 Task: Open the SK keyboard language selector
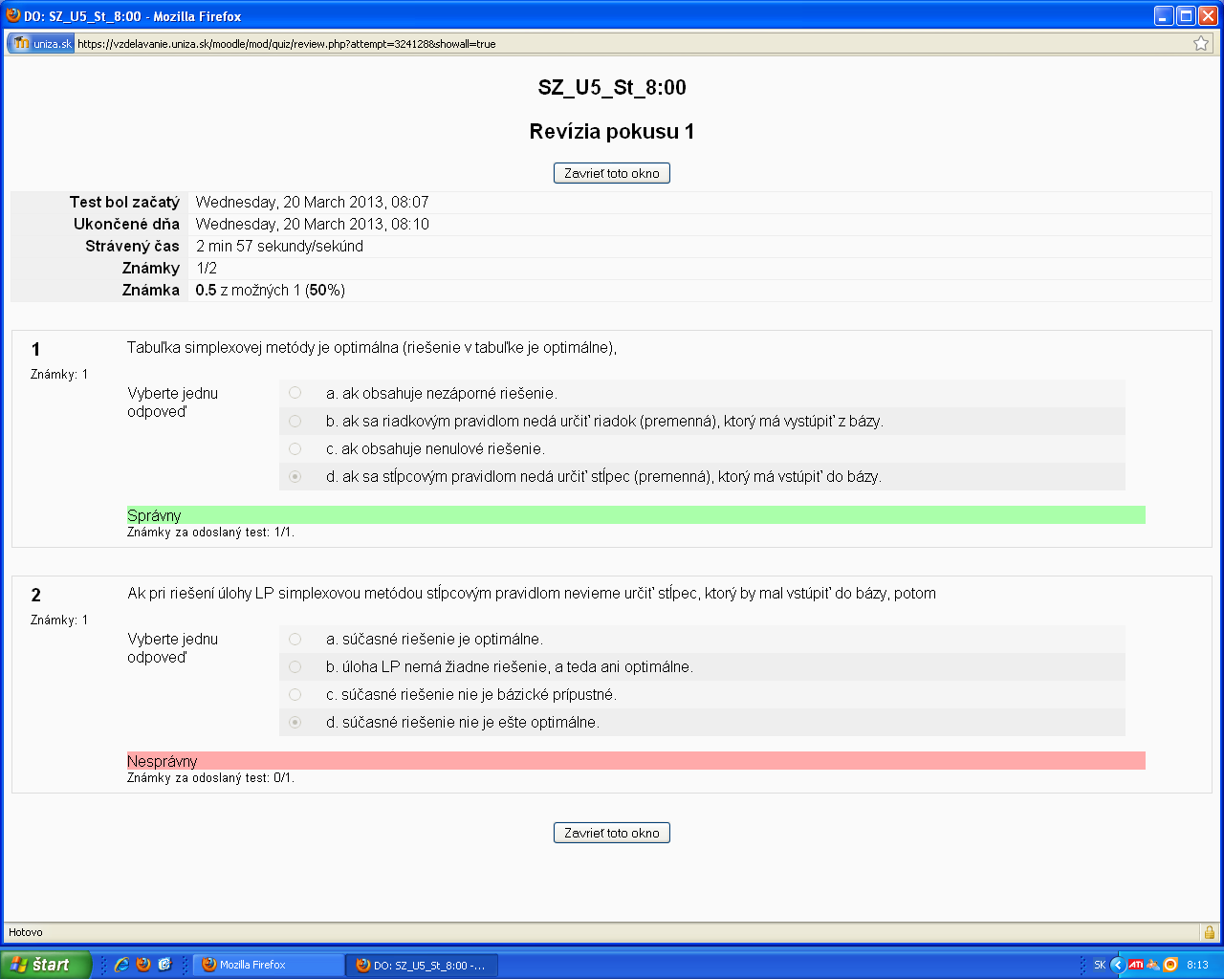1100,965
